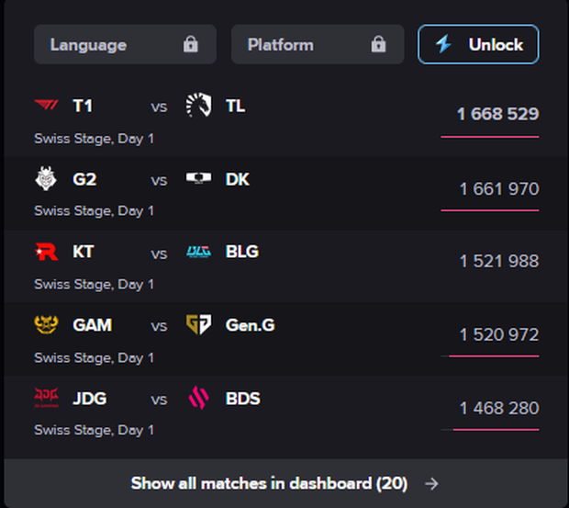Click the BLG team logo
Screen dimensions: 569x508
(198, 252)
